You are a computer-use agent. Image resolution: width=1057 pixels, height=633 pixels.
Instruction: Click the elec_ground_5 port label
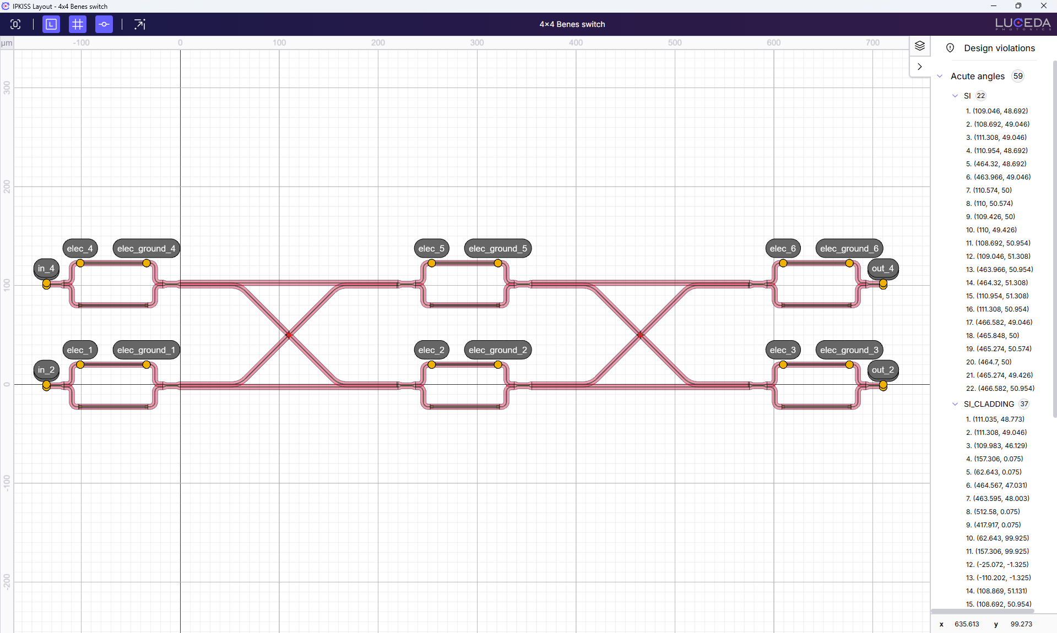497,248
